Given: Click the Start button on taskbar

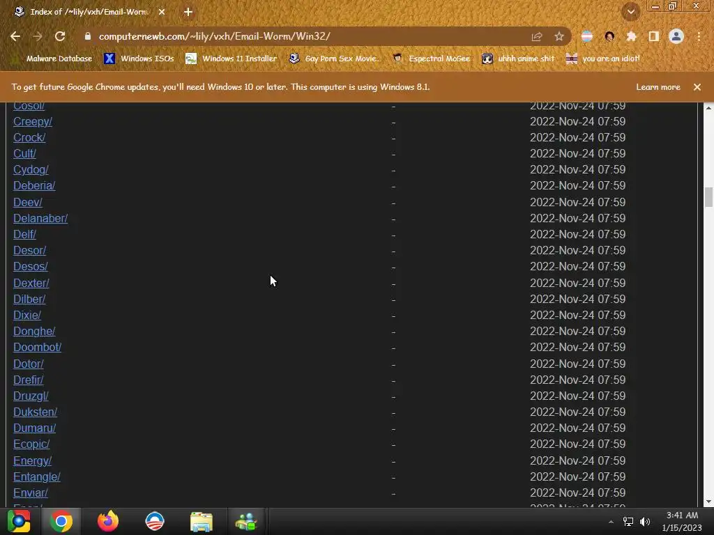Looking at the screenshot, I should point(19,521).
